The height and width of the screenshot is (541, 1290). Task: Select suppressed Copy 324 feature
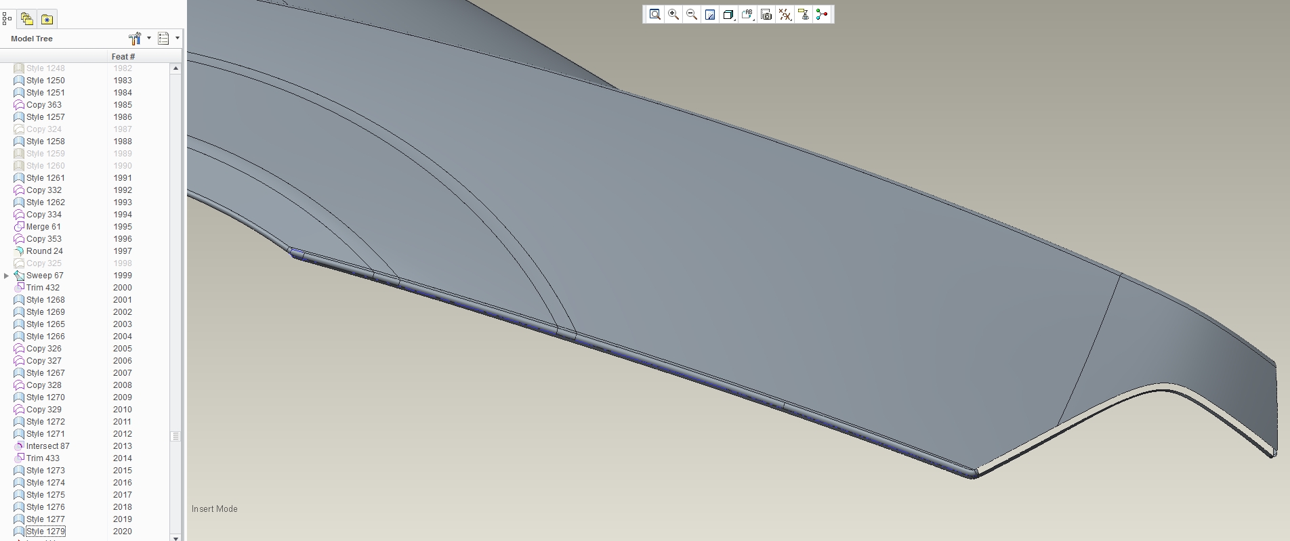point(44,129)
